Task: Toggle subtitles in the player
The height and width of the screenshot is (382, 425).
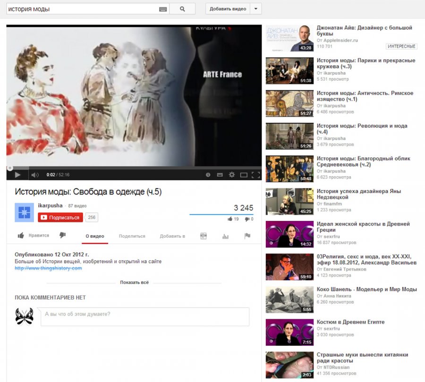Action: 219,174
